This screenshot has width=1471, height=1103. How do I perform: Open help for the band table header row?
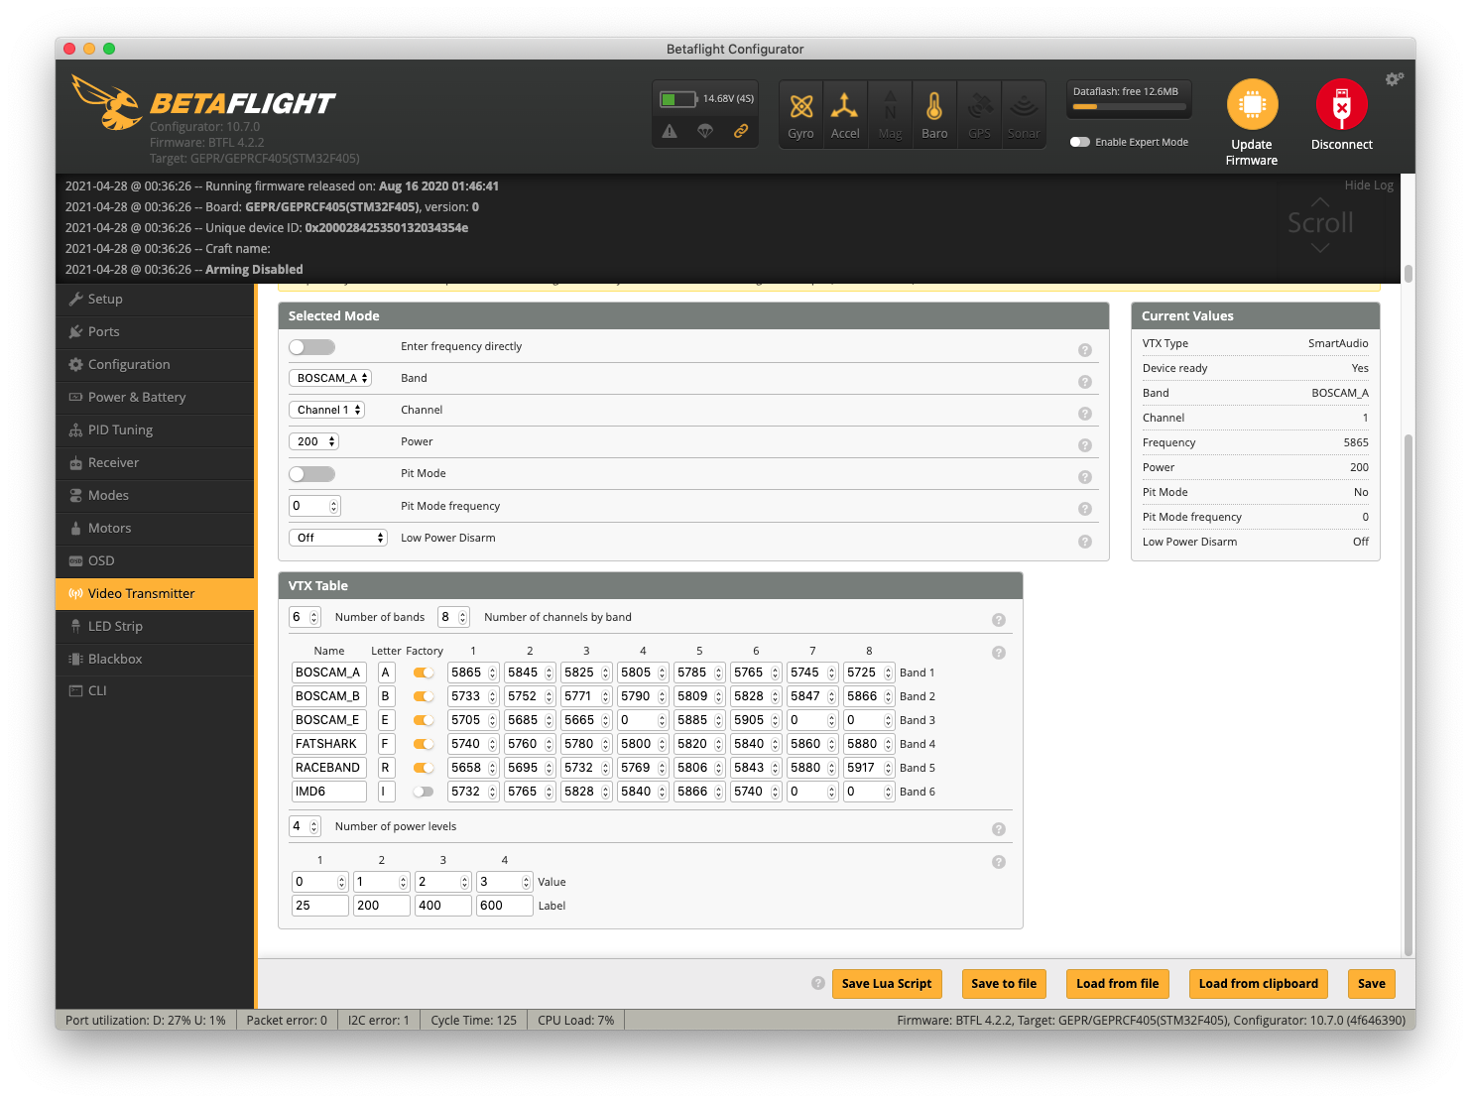point(999,653)
